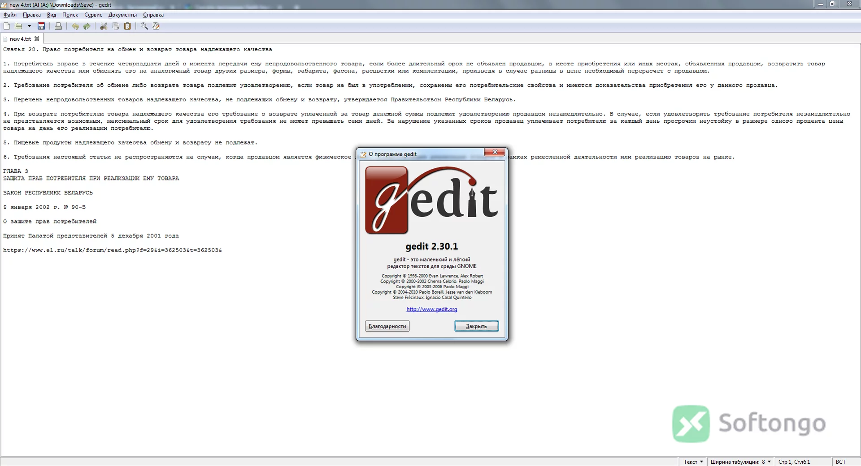Click the Стр 1, Стлб 1 status entry
The image size is (861, 466).
[794, 462]
